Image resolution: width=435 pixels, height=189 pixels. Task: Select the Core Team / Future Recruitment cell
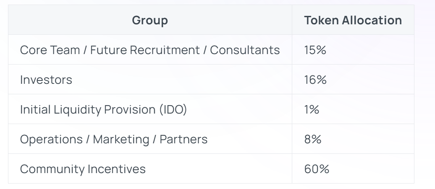click(x=150, y=50)
